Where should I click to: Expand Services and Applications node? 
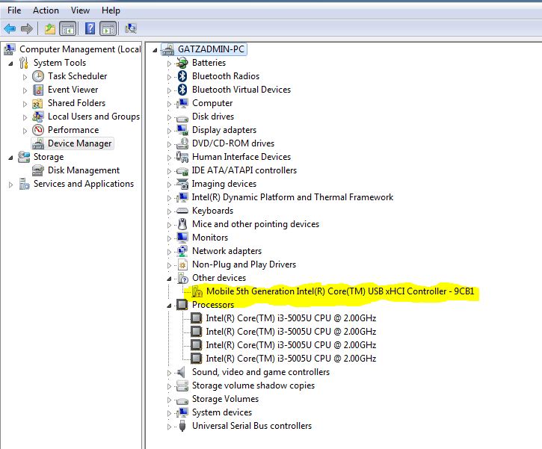click(10, 185)
